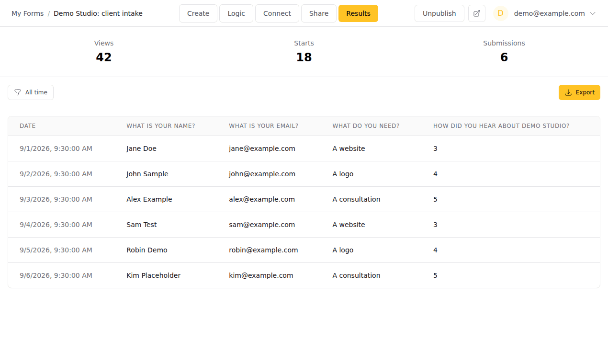Click the WHAT DO YOU NEED? header
The width and height of the screenshot is (608, 364).
[366, 126]
